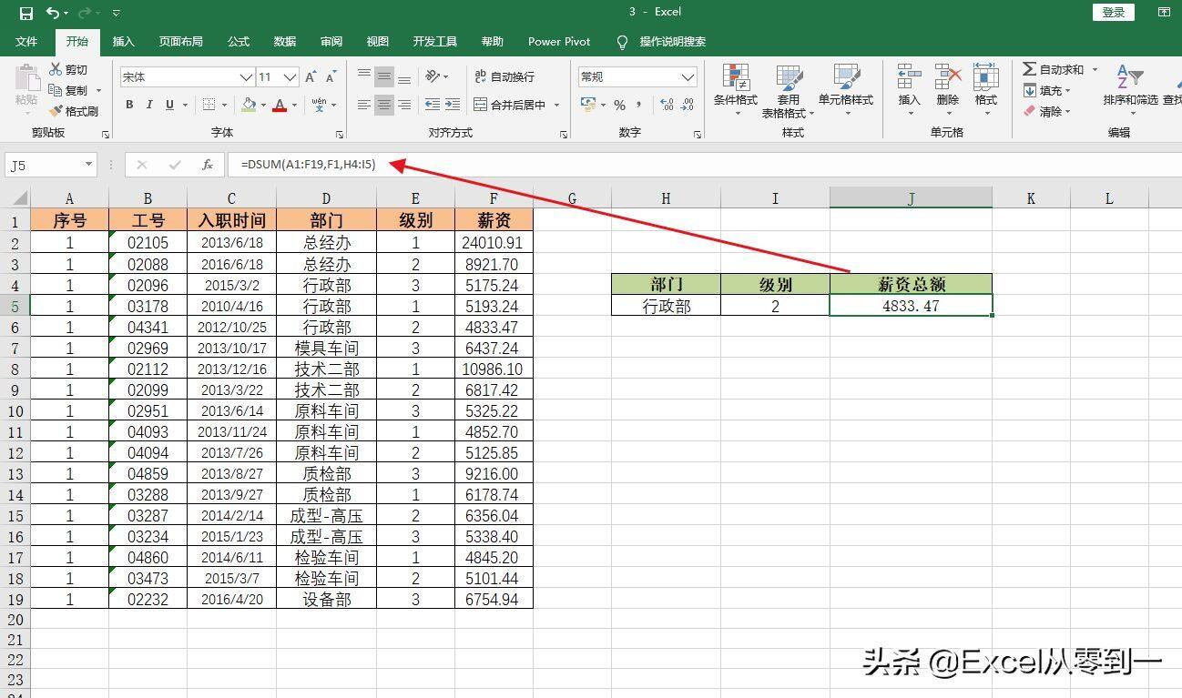The width and height of the screenshot is (1182, 698).
Task: Select column header D
Action: click(x=326, y=198)
